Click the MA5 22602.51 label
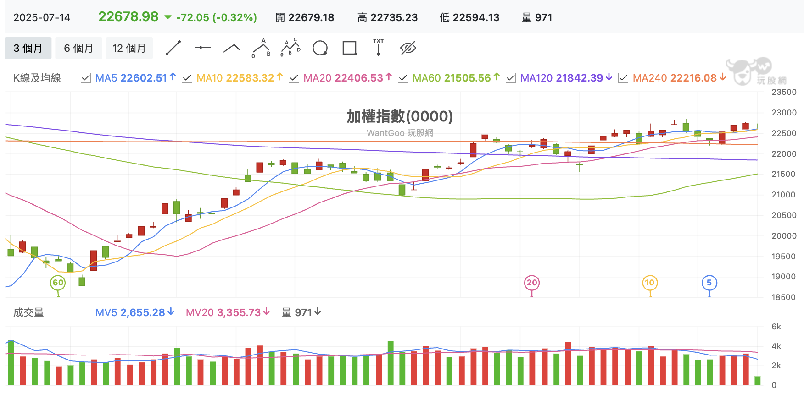 click(x=131, y=78)
